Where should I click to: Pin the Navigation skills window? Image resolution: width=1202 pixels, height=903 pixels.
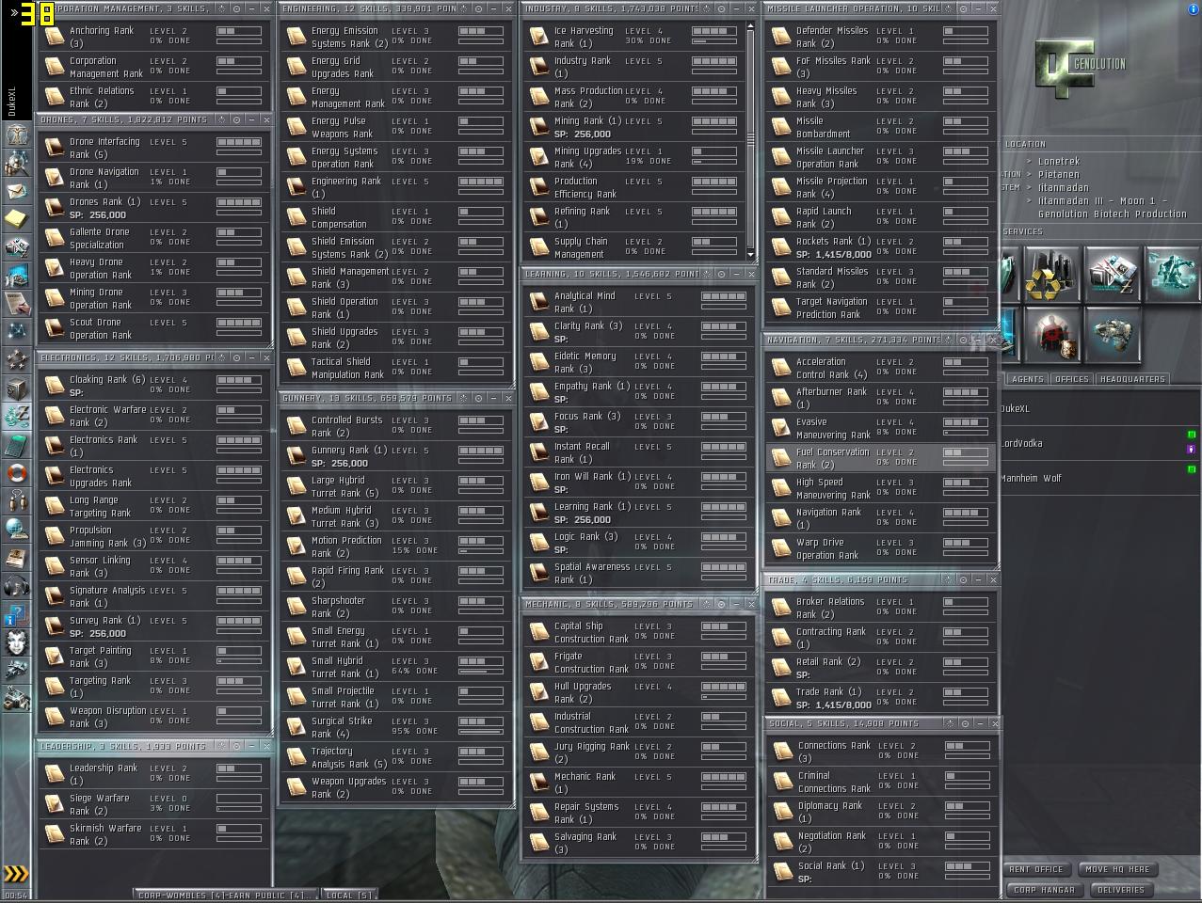point(948,340)
